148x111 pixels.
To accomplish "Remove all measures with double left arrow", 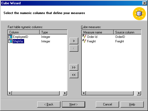I will point(74,75).
